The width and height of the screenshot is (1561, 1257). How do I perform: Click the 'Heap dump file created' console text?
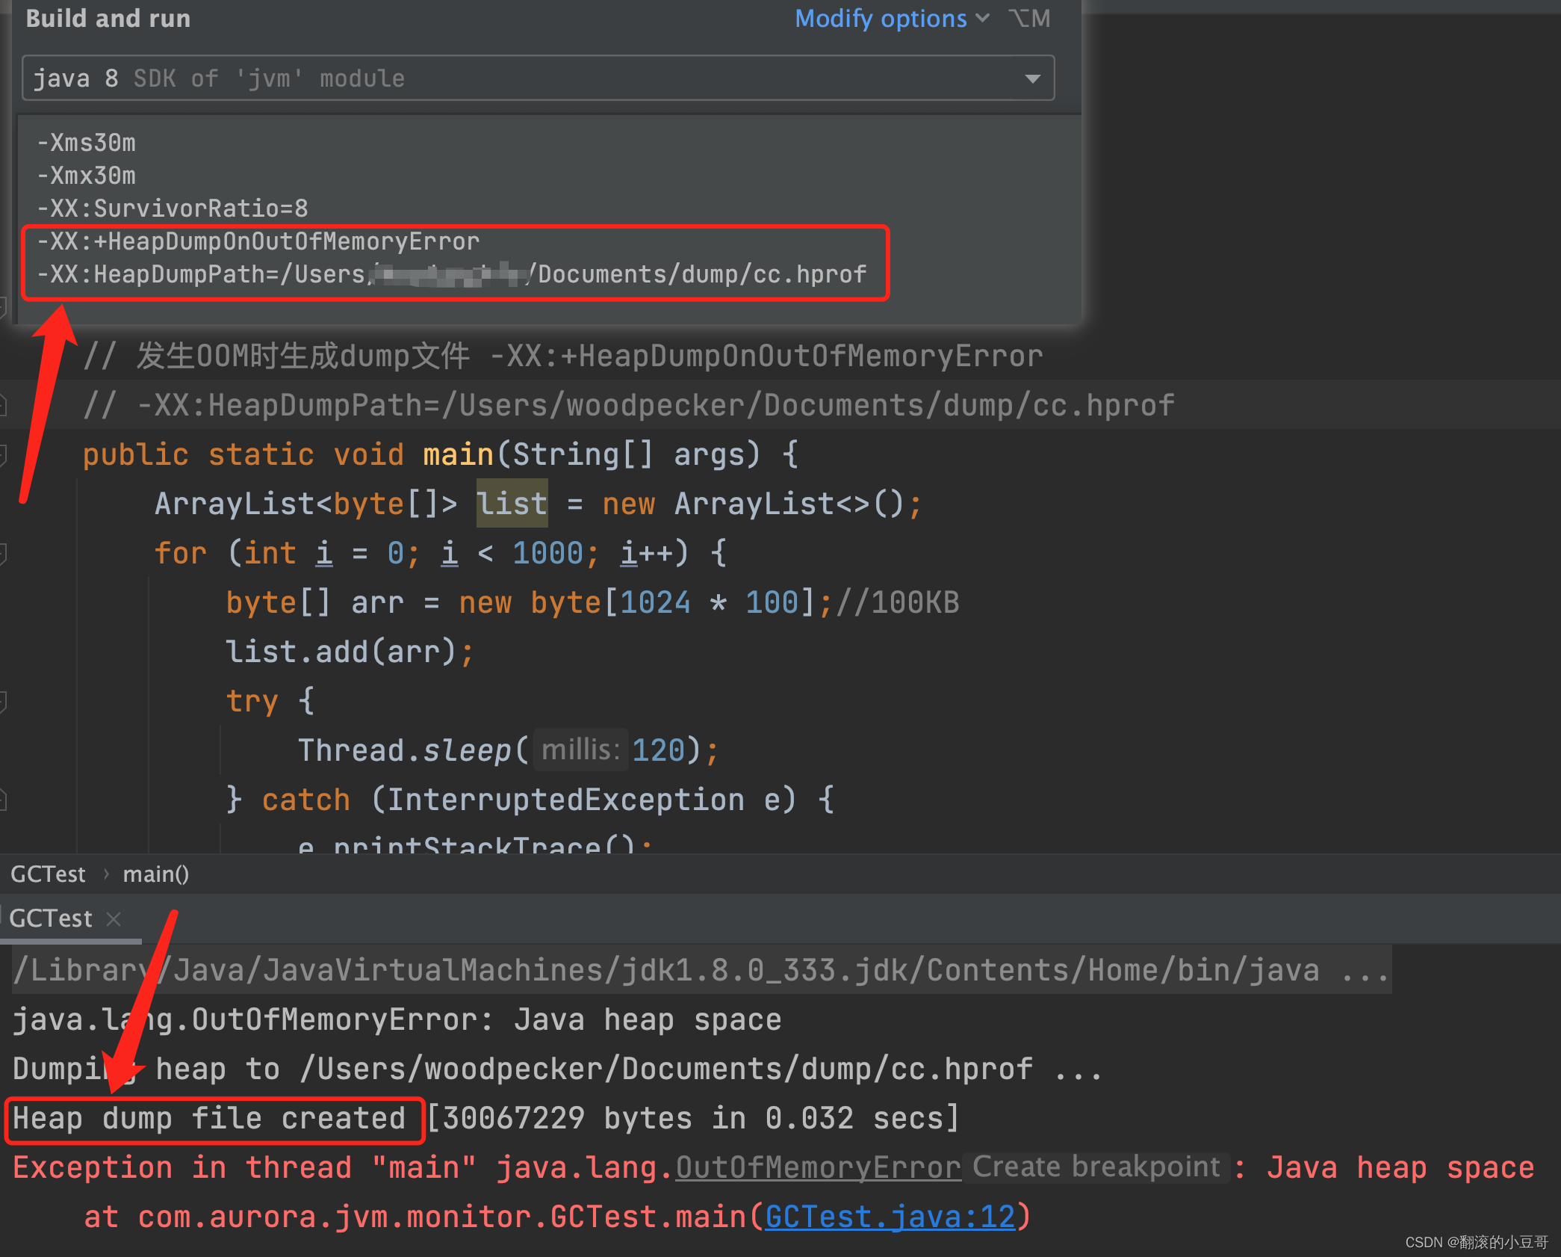209,1118
